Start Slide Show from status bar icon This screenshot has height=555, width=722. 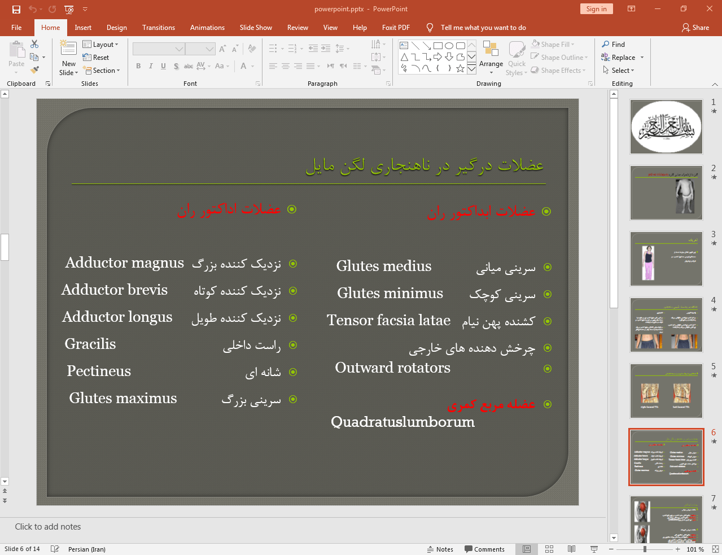pyautogui.click(x=594, y=549)
